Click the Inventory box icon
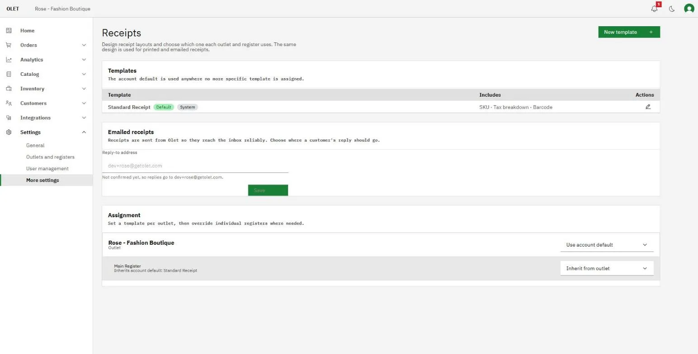Screen dimensions: 698x354 [x=9, y=88]
